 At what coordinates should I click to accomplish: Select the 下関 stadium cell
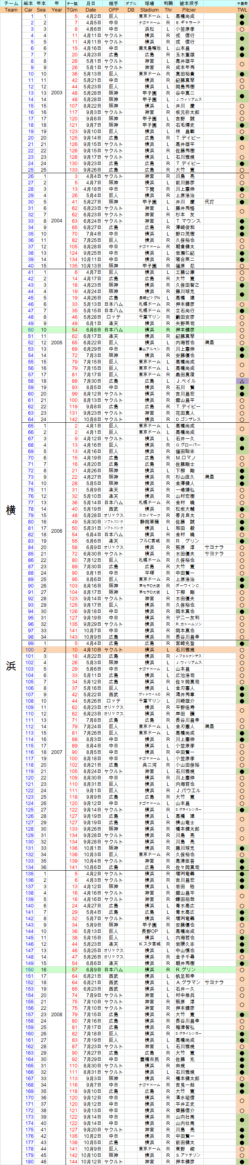[x=149, y=189]
